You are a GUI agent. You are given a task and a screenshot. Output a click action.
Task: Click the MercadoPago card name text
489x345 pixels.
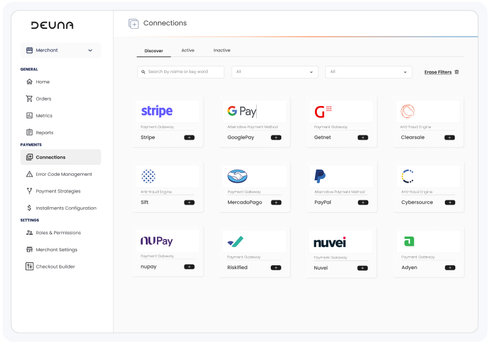tap(245, 202)
